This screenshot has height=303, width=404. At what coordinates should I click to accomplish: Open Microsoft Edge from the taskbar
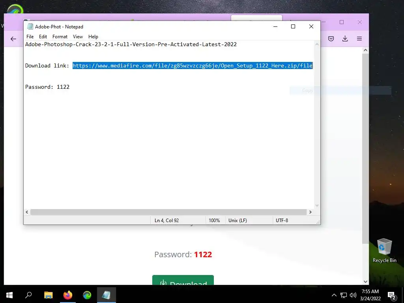click(x=87, y=295)
